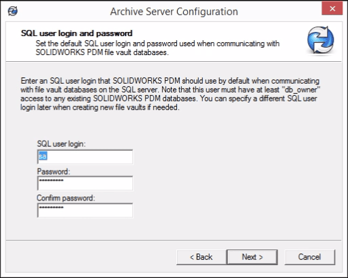Proceed with the Next button
Screen dimensions: 348x278
252,257
